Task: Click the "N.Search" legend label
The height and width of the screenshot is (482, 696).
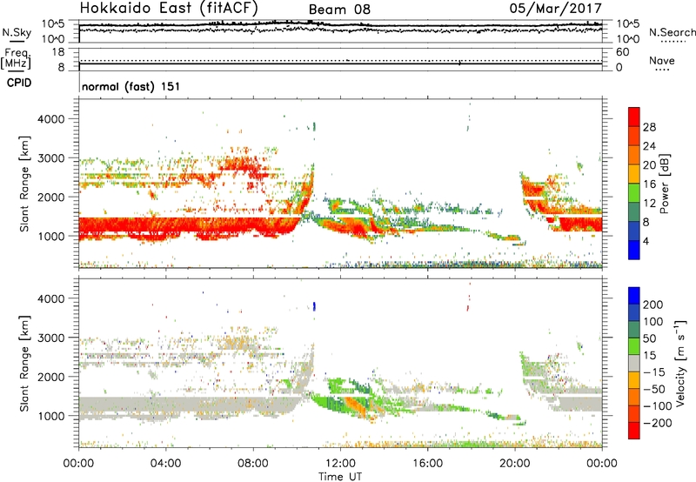Action: tap(672, 32)
